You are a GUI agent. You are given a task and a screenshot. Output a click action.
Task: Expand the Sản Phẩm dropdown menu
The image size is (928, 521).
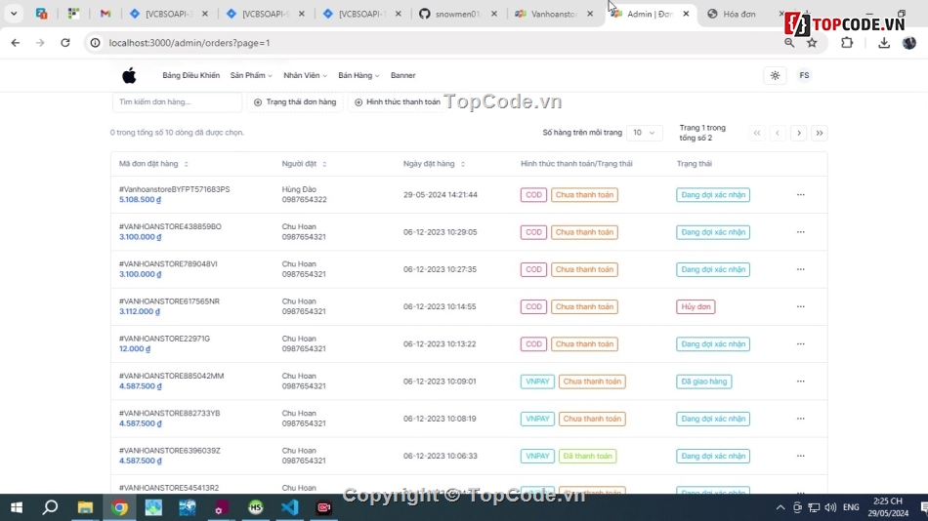point(251,75)
